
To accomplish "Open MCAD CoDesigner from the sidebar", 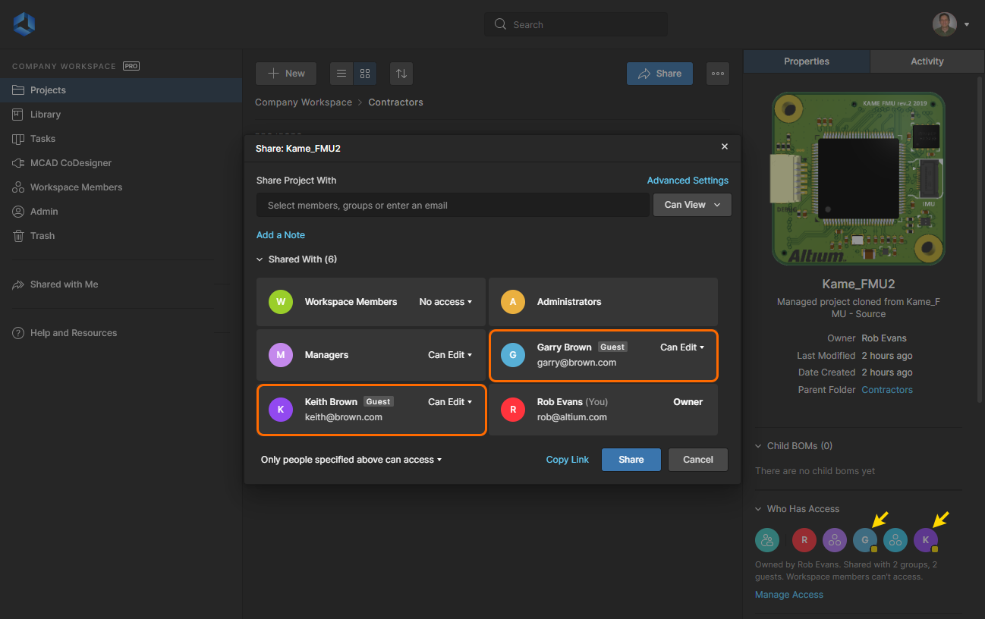I will [121, 163].
